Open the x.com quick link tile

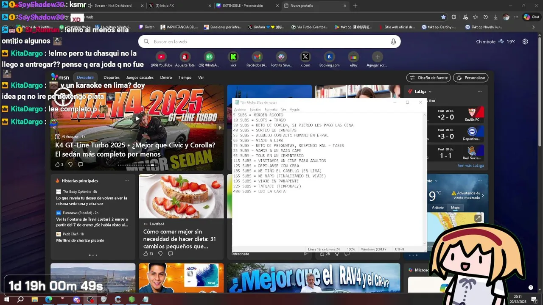(305, 59)
